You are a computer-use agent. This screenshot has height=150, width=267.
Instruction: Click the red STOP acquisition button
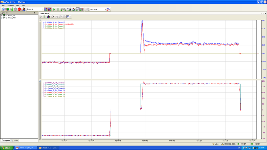(x=19, y=9)
